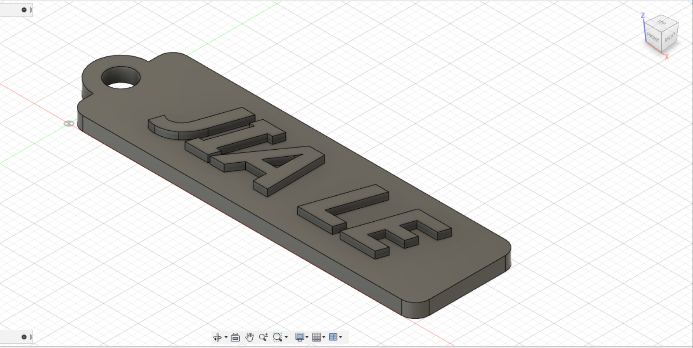Click the FRONT face of ViewCube
Image resolution: width=693 pixels, height=348 pixels.
point(653,37)
